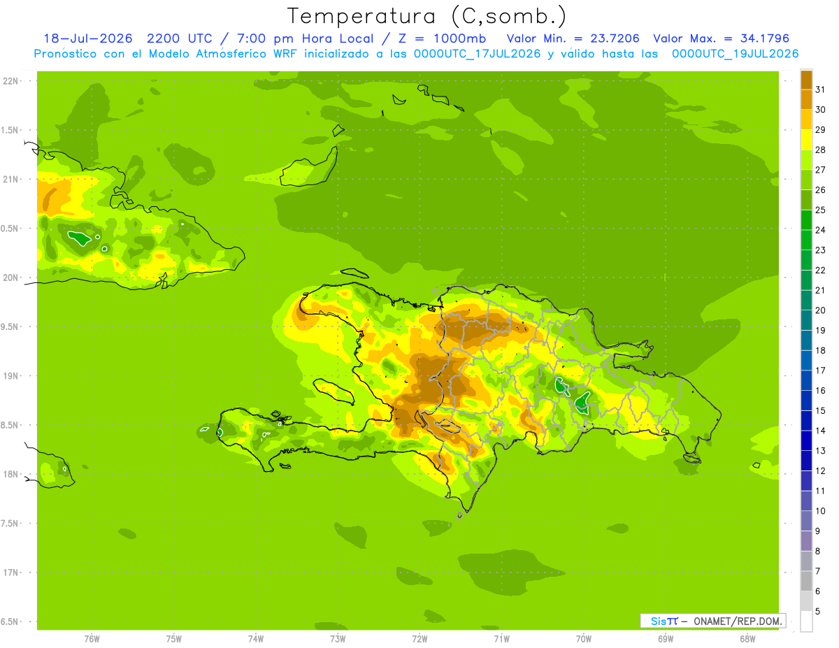
Task: Click the '8.5N' latitude axis label
Action: [10, 425]
